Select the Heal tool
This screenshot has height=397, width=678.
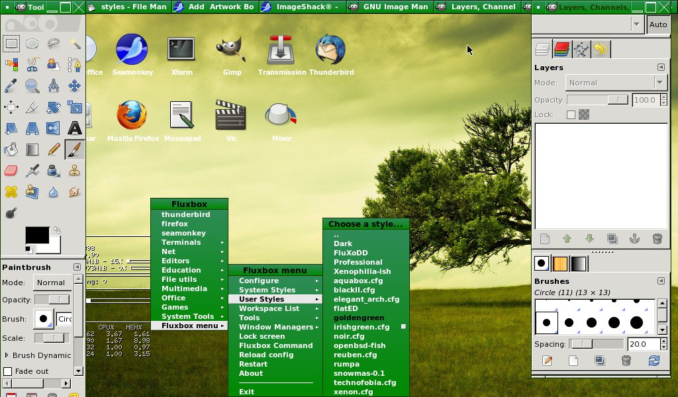click(11, 191)
